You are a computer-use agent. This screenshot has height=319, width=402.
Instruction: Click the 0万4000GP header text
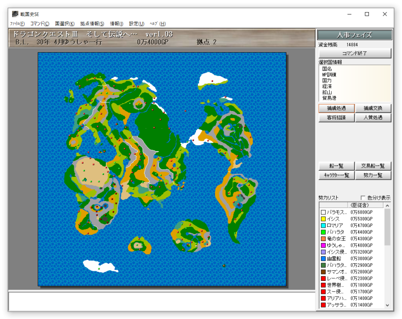153,42
